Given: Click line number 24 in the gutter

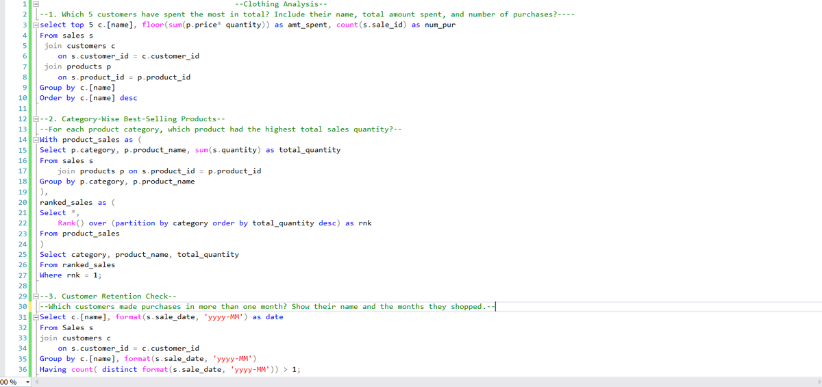Looking at the screenshot, I should pyautogui.click(x=23, y=245).
